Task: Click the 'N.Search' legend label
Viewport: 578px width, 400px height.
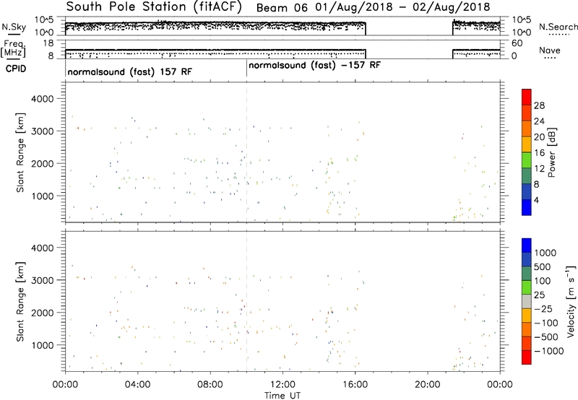Action: pos(558,27)
